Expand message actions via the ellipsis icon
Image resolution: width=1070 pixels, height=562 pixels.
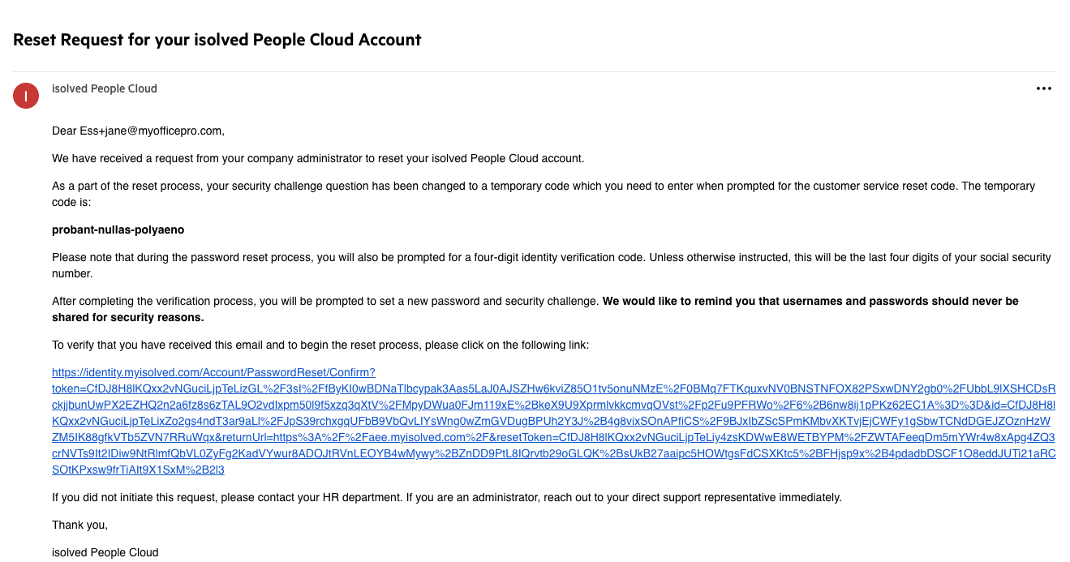1043,88
